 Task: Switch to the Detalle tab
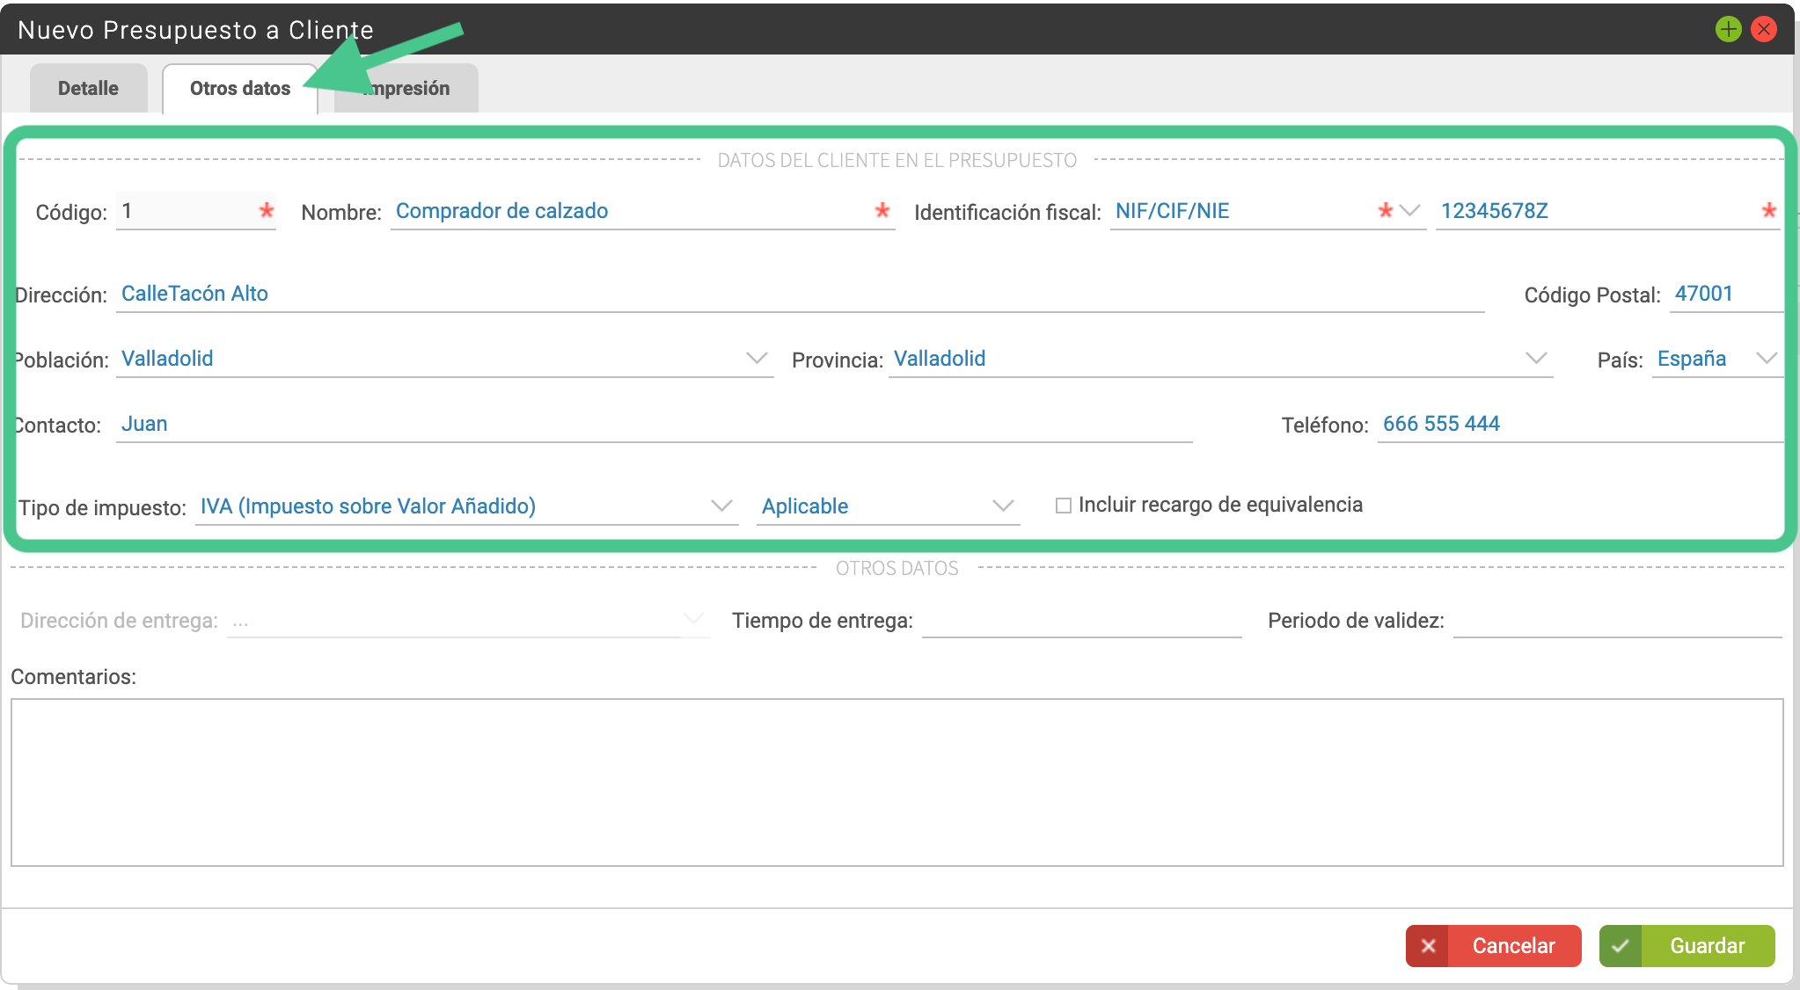[88, 88]
